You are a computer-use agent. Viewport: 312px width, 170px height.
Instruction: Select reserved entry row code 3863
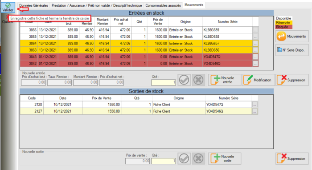tap(139, 50)
